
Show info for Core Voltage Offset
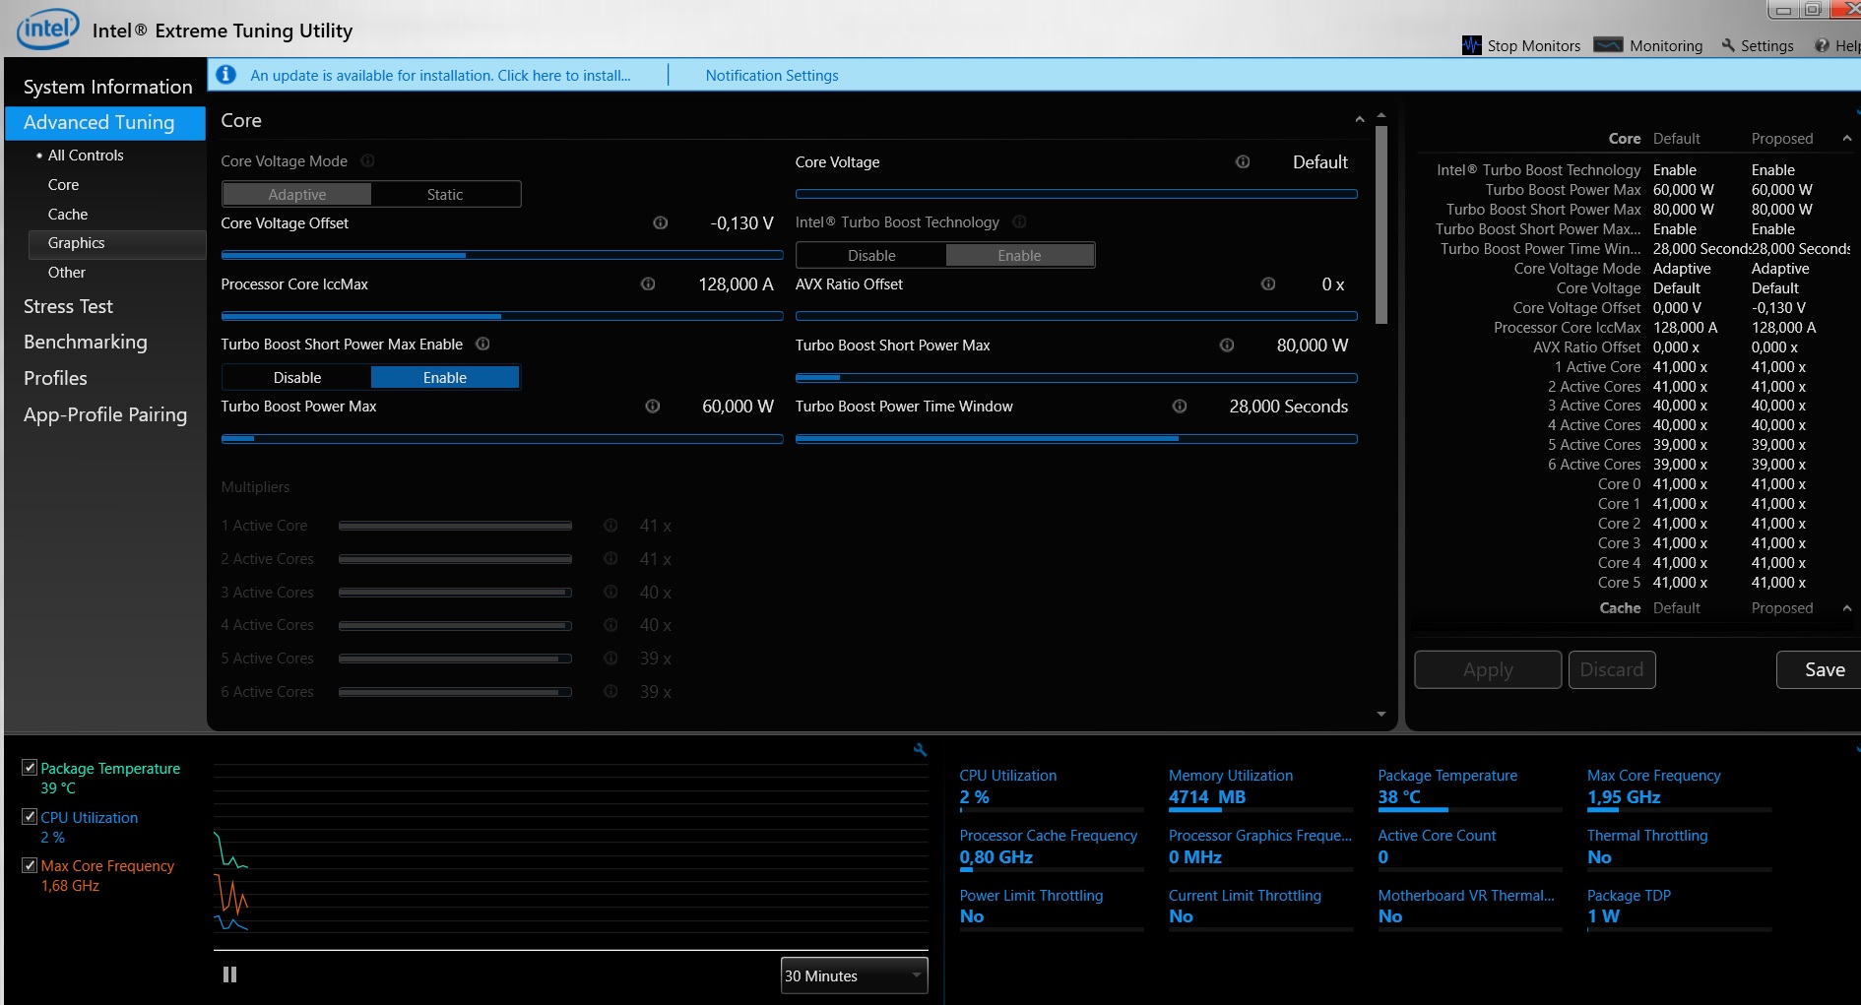661,223
